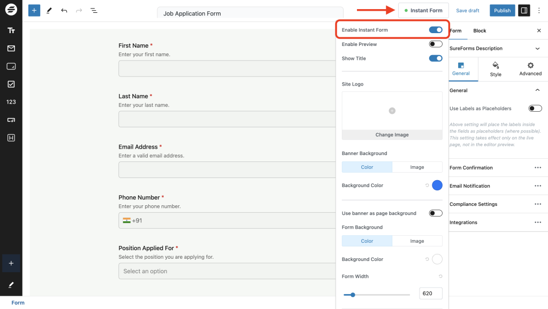The height and width of the screenshot is (309, 548).
Task: Switch to the Block tab
Action: tap(479, 31)
